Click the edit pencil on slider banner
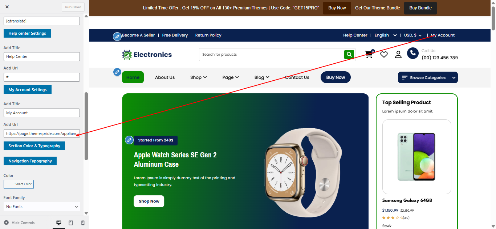496x229 pixels. click(129, 140)
